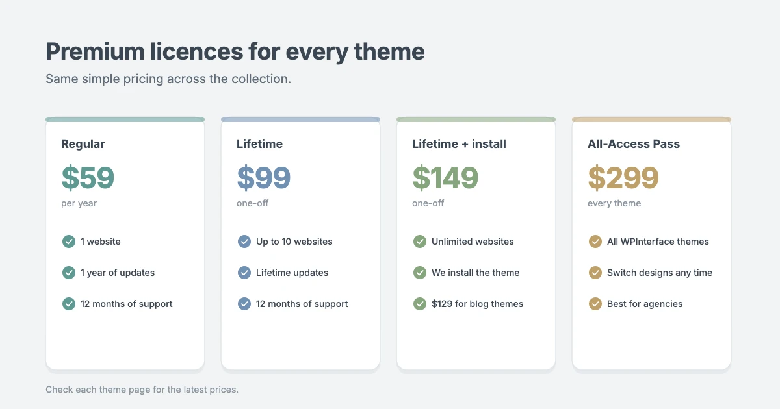The height and width of the screenshot is (409, 780).
Task: Click the "Unlimited websites" feature text
Action: 473,242
